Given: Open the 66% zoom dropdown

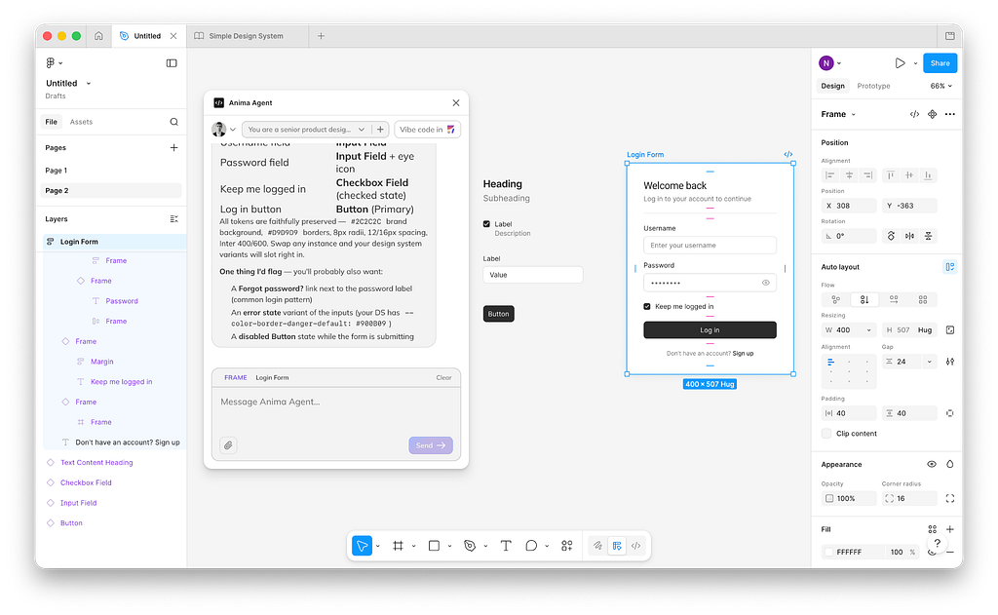Looking at the screenshot, I should [940, 86].
